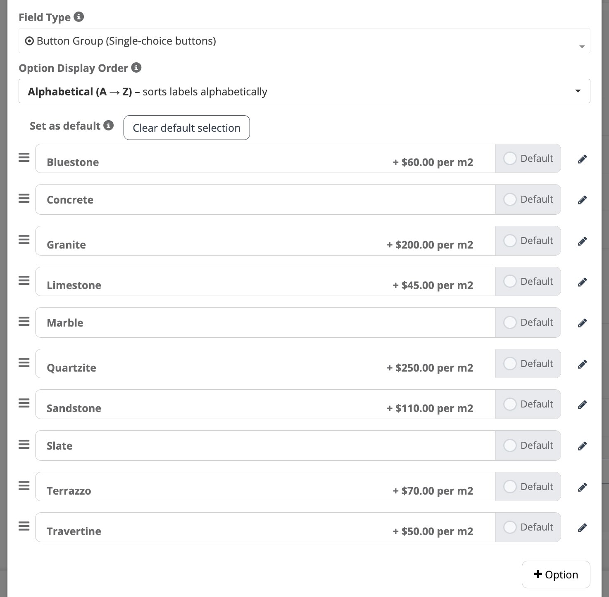Choose Slate as the default selection
609x597 pixels.
tap(510, 445)
